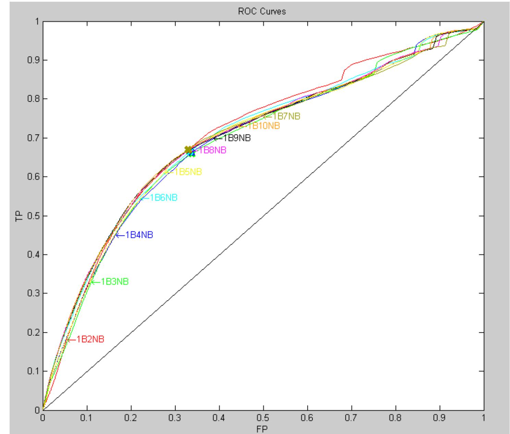Click the yellow 1B5NB curve label
510x434 pixels.
pyautogui.click(x=188, y=172)
